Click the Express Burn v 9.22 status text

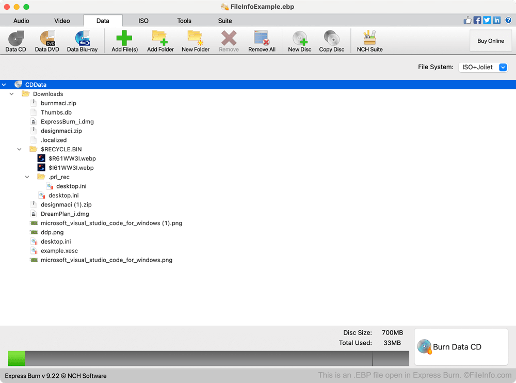click(56, 376)
